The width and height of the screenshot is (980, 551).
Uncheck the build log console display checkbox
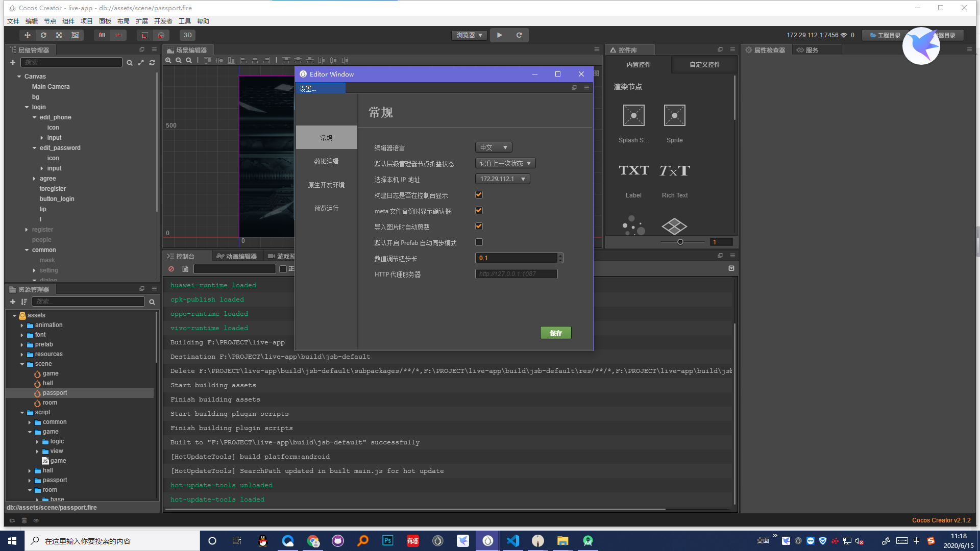tap(479, 195)
